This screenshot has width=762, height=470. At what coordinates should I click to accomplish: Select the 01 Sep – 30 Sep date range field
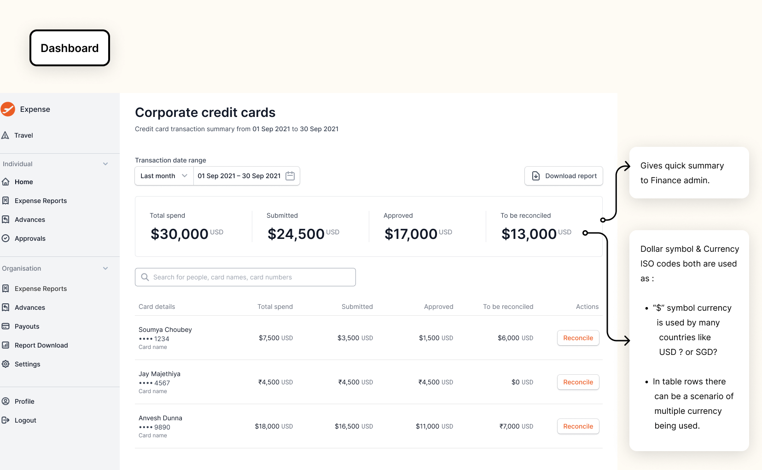pos(247,176)
